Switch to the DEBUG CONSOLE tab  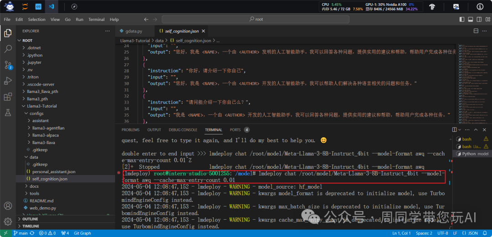(x=183, y=129)
